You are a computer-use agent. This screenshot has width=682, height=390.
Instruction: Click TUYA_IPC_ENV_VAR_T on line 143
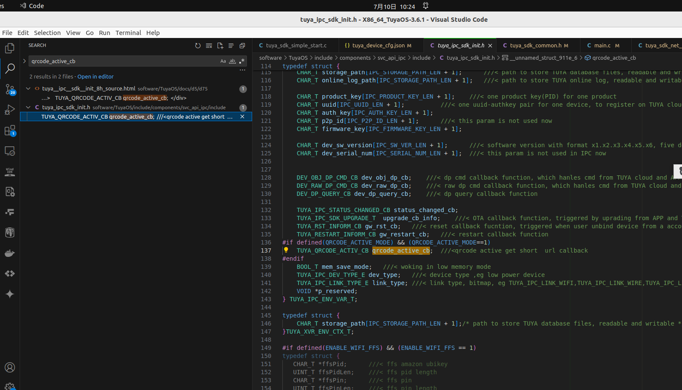[322, 299]
